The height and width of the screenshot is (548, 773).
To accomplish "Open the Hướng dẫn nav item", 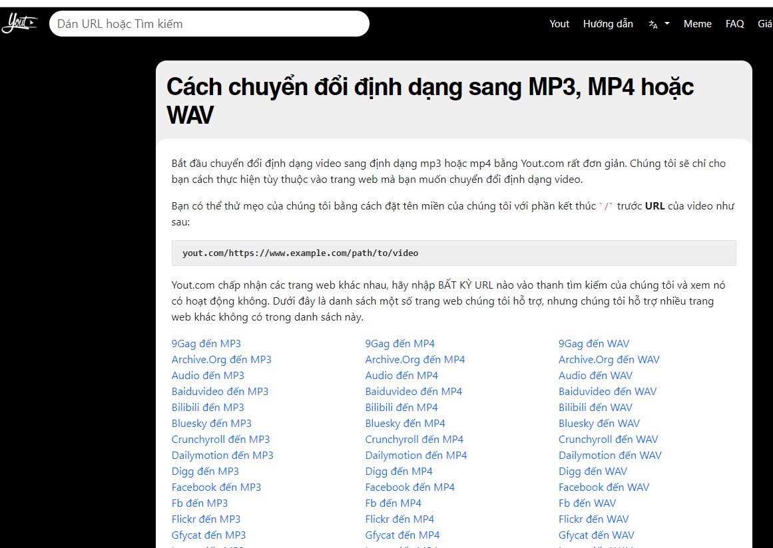I will coord(608,24).
